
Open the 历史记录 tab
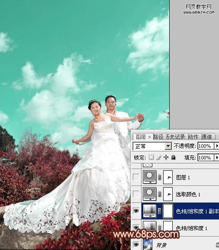176,137
